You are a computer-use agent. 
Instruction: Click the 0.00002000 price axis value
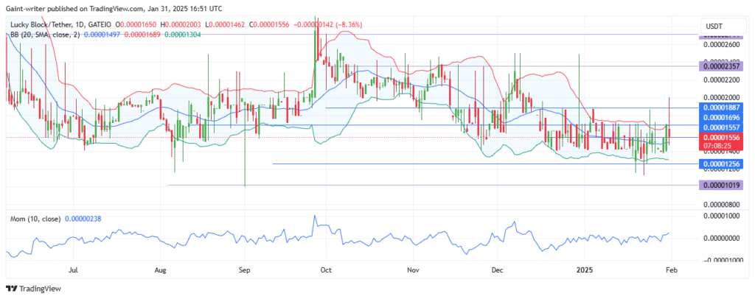pos(721,97)
